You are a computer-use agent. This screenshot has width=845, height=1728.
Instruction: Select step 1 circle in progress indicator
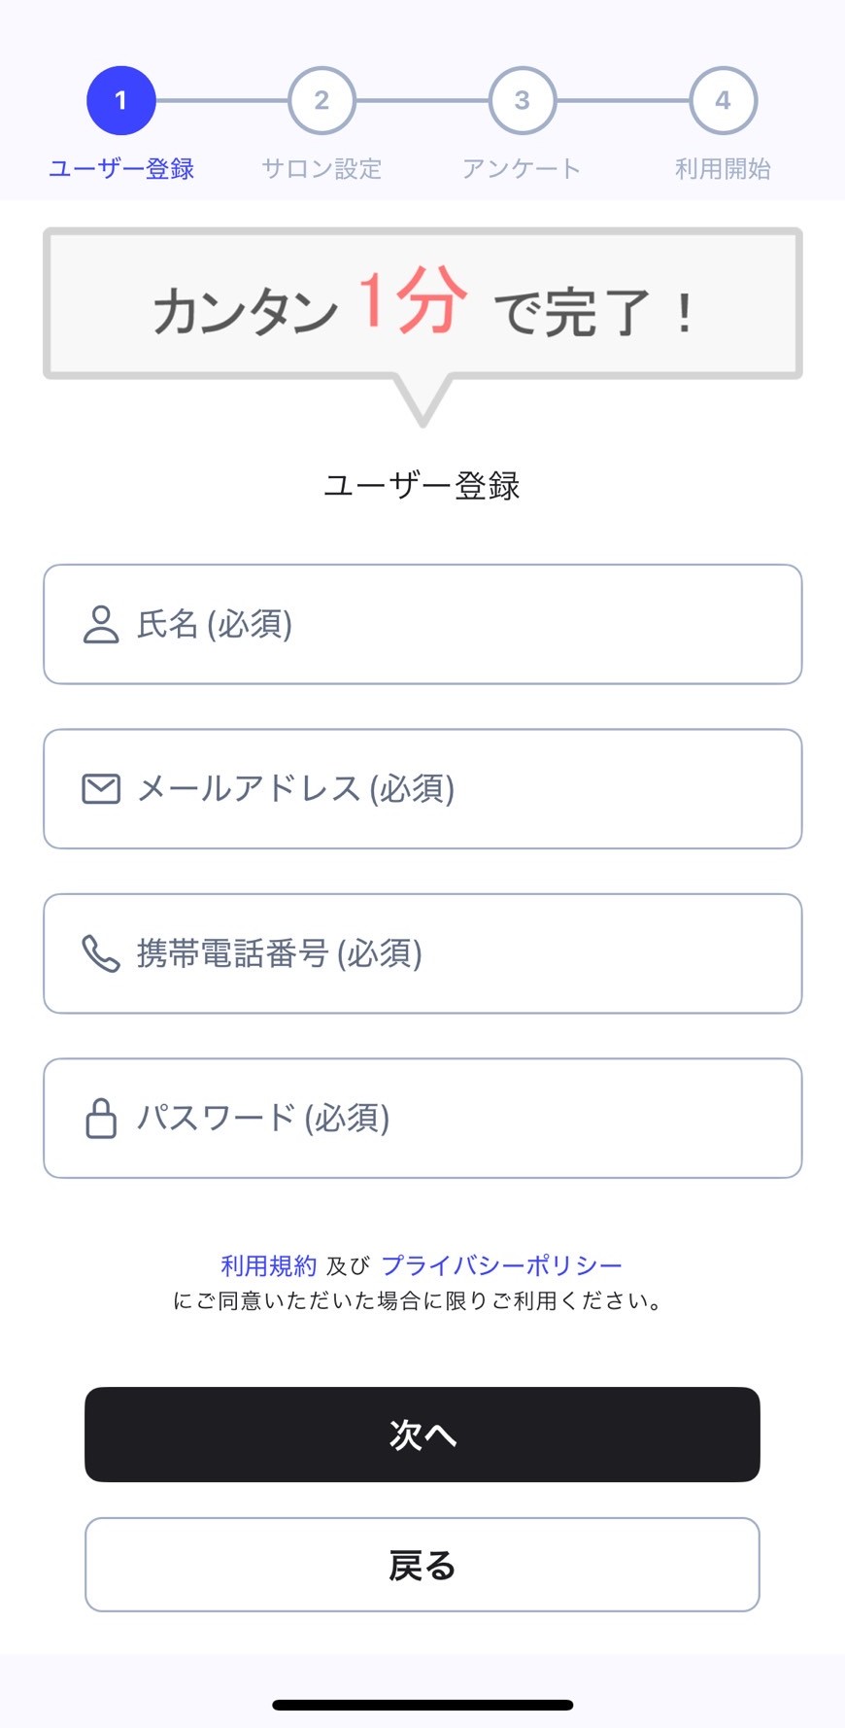point(121,100)
